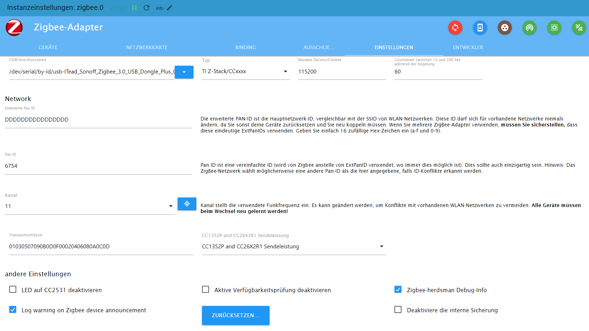
Task: Click the Transportschlüssel input field
Action: click(101, 247)
